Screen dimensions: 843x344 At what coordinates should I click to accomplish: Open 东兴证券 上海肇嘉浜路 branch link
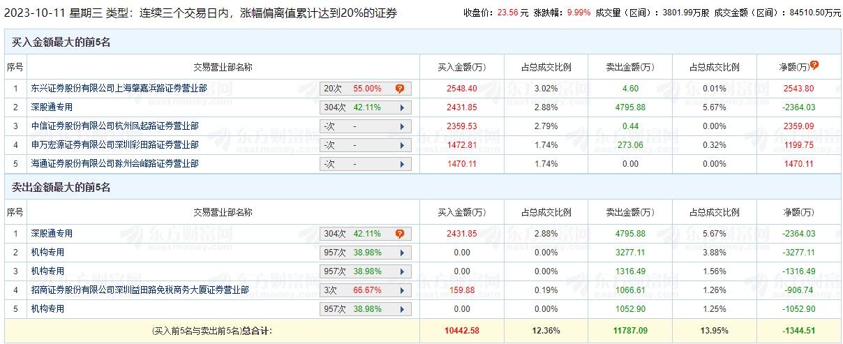point(119,89)
